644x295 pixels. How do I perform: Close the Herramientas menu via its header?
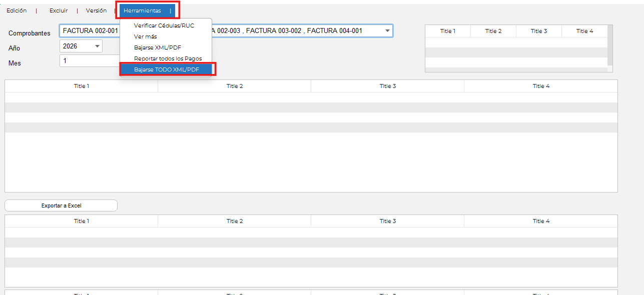tap(143, 10)
